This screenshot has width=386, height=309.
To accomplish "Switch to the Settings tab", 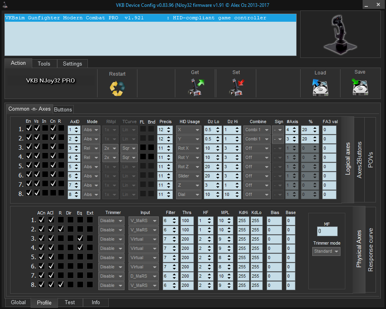I will [x=73, y=64].
